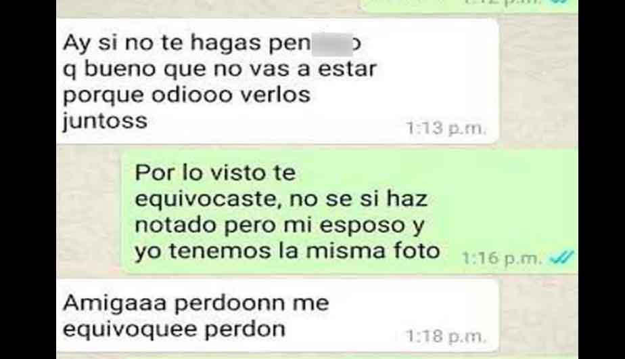Select the 'Ay si no te hagas' received message
This screenshot has width=625, height=359.
pyautogui.click(x=278, y=81)
